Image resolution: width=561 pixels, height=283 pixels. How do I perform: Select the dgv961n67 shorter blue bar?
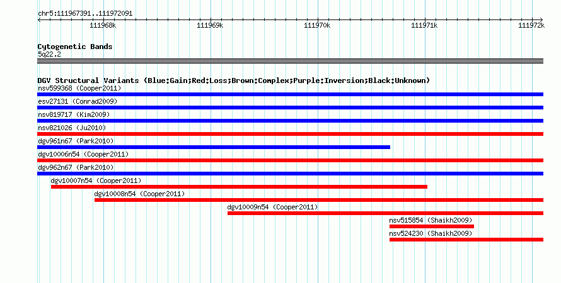click(x=214, y=147)
